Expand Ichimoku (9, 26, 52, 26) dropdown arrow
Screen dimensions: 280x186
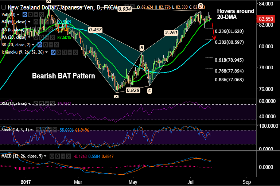click(x=47, y=53)
